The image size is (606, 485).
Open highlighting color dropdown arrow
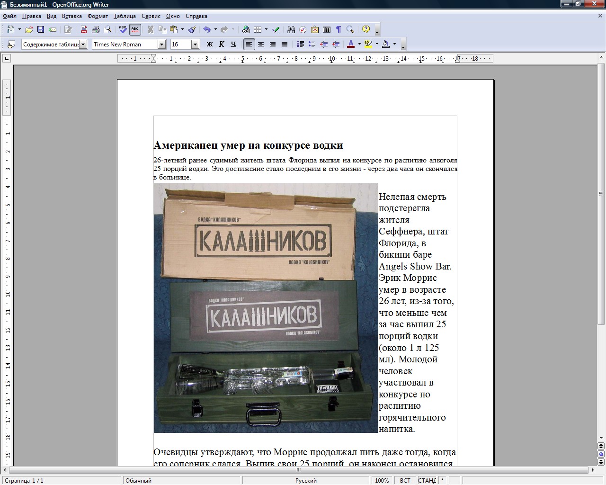click(377, 44)
